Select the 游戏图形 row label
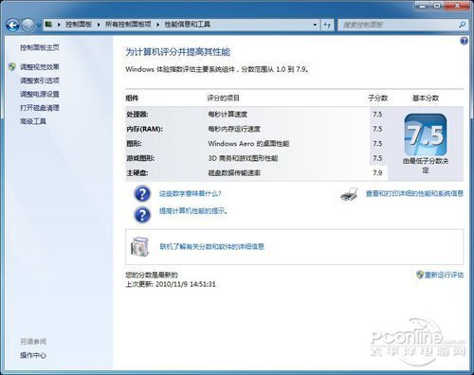 [140, 158]
